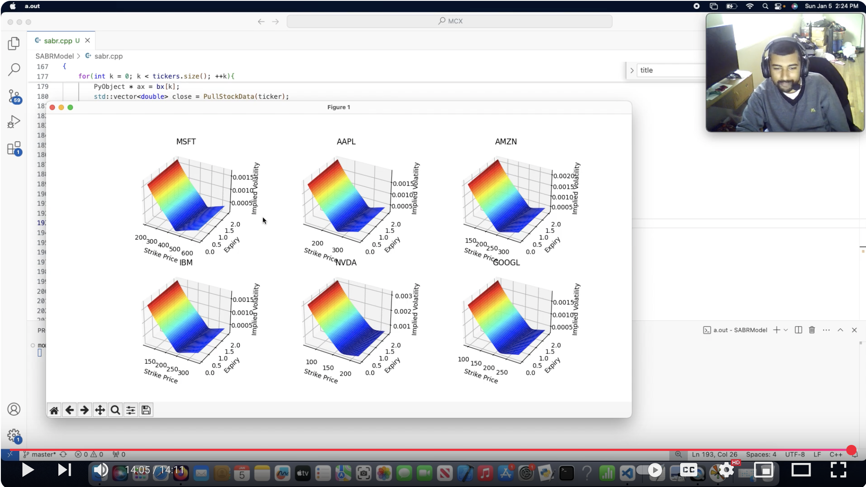Open the master branch picker in the status bar
Image resolution: width=866 pixels, height=487 pixels.
coord(39,454)
